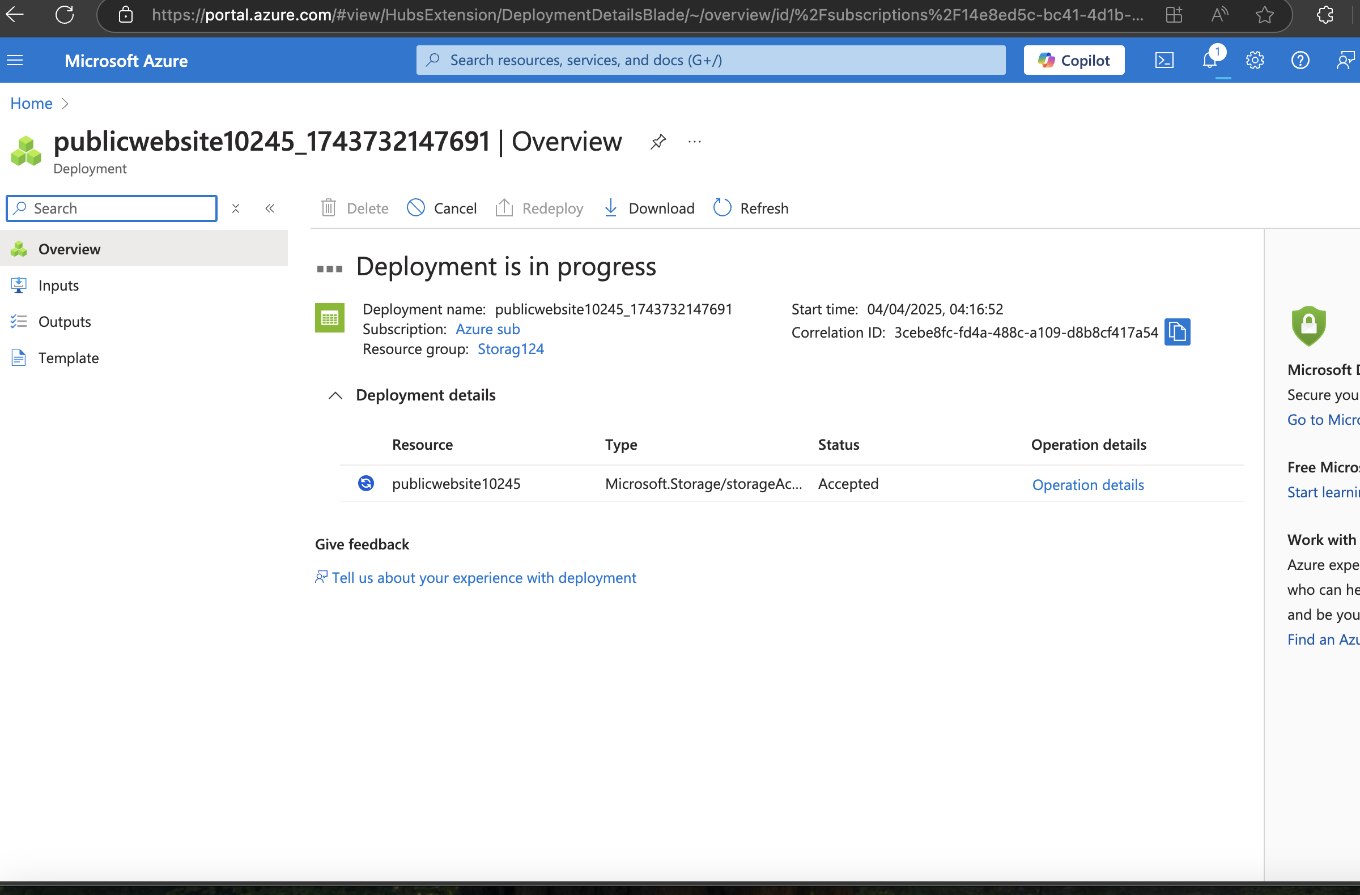Click Tell us about your experience link
The width and height of the screenshot is (1360, 895).
(483, 577)
